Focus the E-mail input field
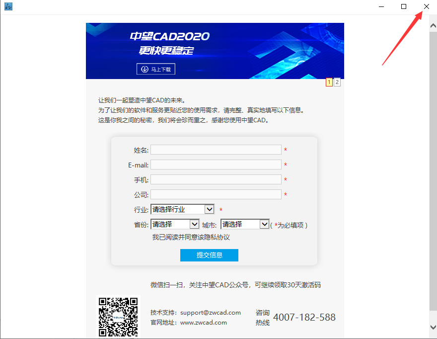The width and height of the screenshot is (437, 339). (x=216, y=165)
